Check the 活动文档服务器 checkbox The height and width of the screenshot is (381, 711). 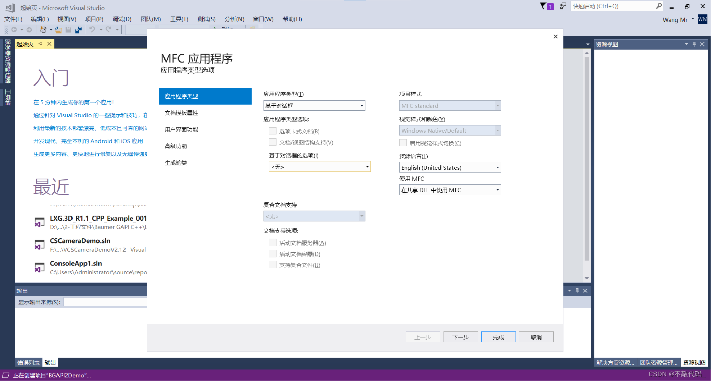(x=273, y=242)
